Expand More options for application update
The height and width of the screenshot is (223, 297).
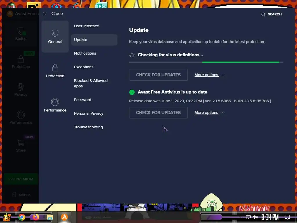(209, 113)
